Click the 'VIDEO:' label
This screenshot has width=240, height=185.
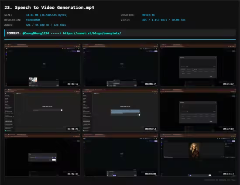point(125,20)
